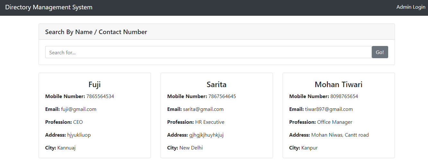This screenshot has width=428, height=163.
Task: Focus the 'Search for...' input field
Action: tap(208, 52)
